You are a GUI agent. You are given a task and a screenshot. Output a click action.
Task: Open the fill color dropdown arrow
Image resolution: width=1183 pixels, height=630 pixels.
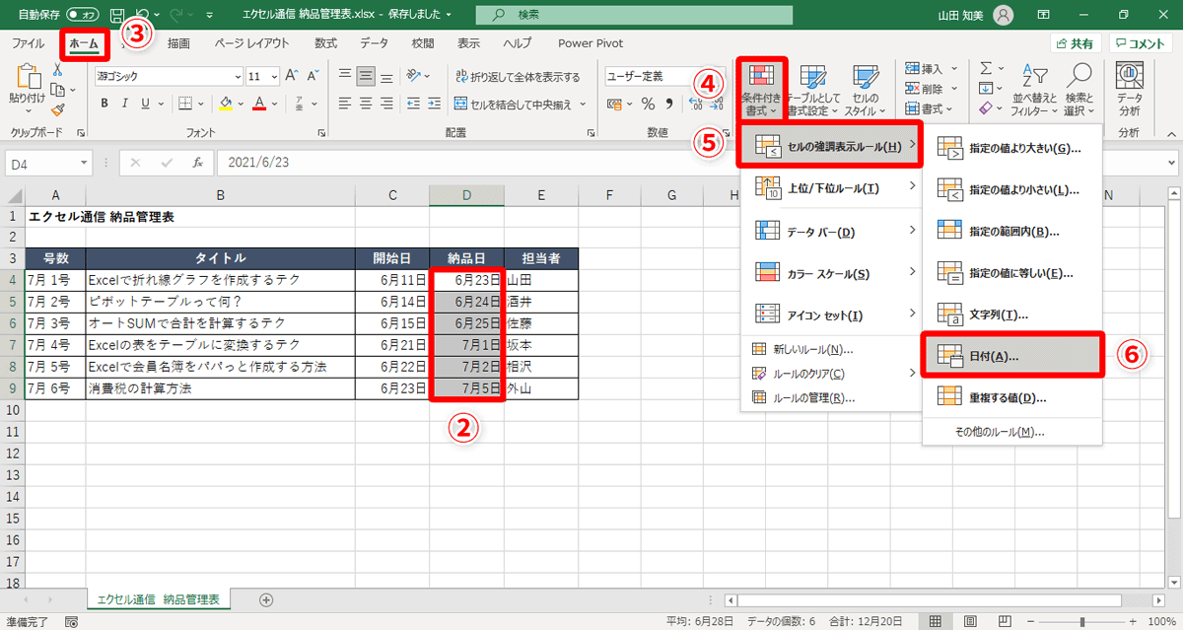click(x=241, y=104)
